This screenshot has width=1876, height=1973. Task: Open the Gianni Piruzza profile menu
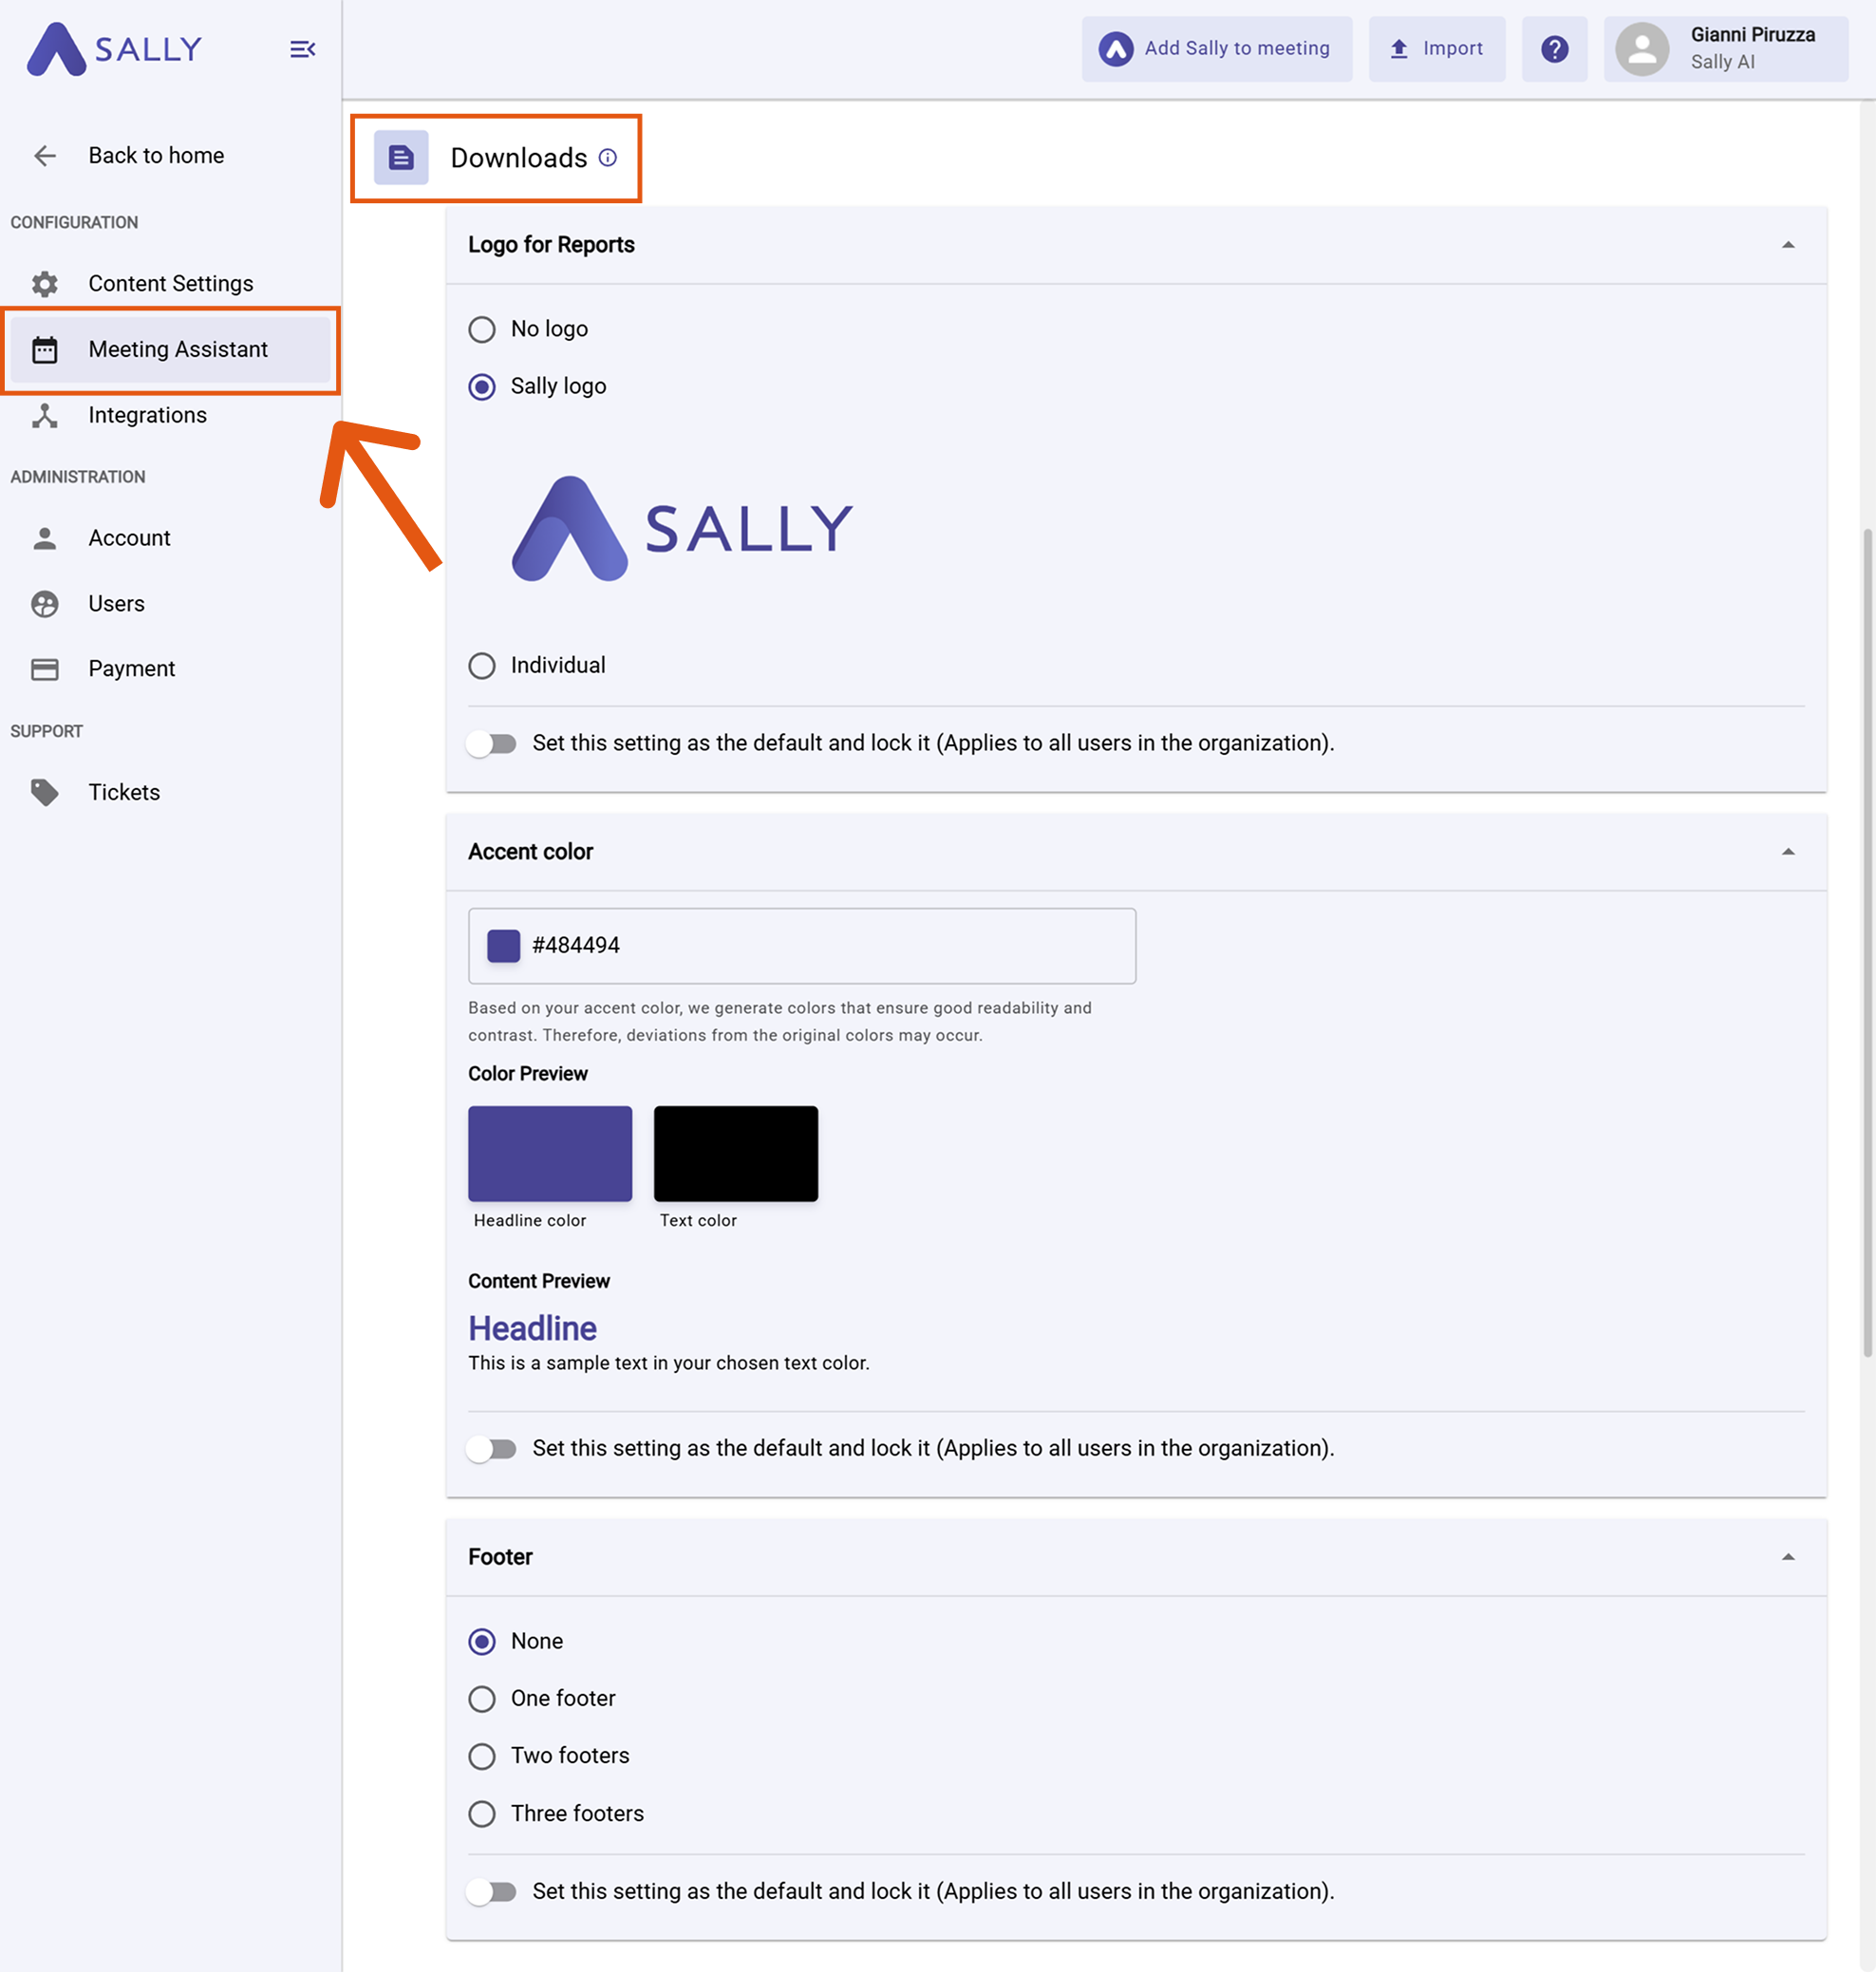(1725, 49)
